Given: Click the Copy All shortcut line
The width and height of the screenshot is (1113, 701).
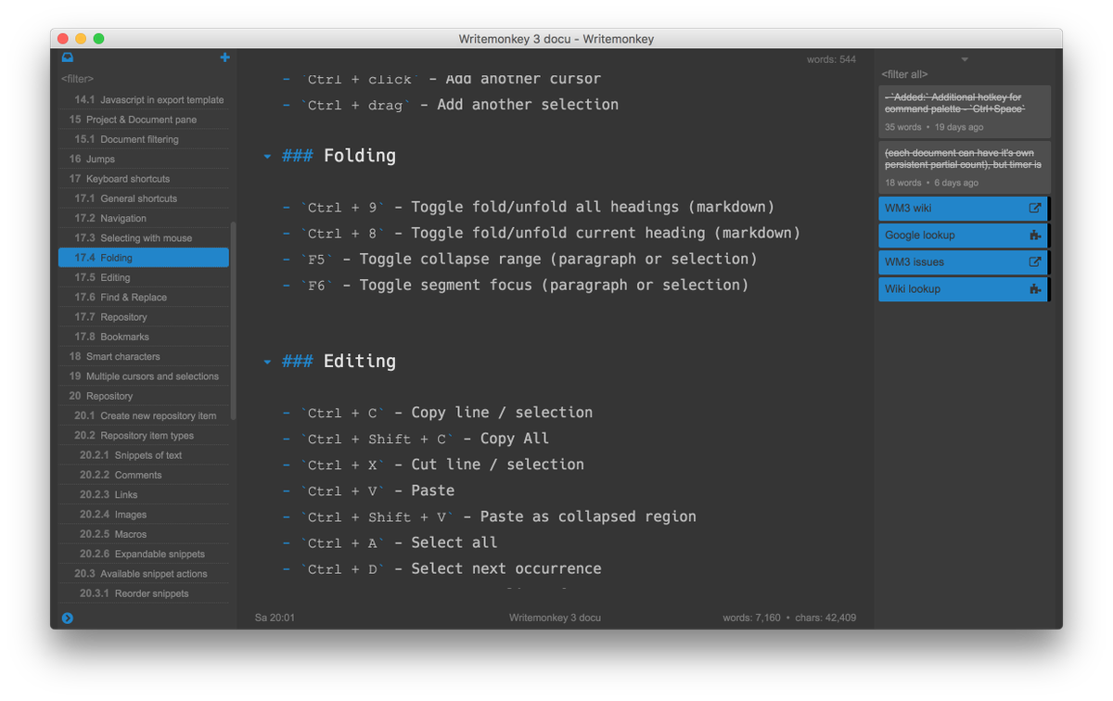Looking at the screenshot, I should click(416, 439).
